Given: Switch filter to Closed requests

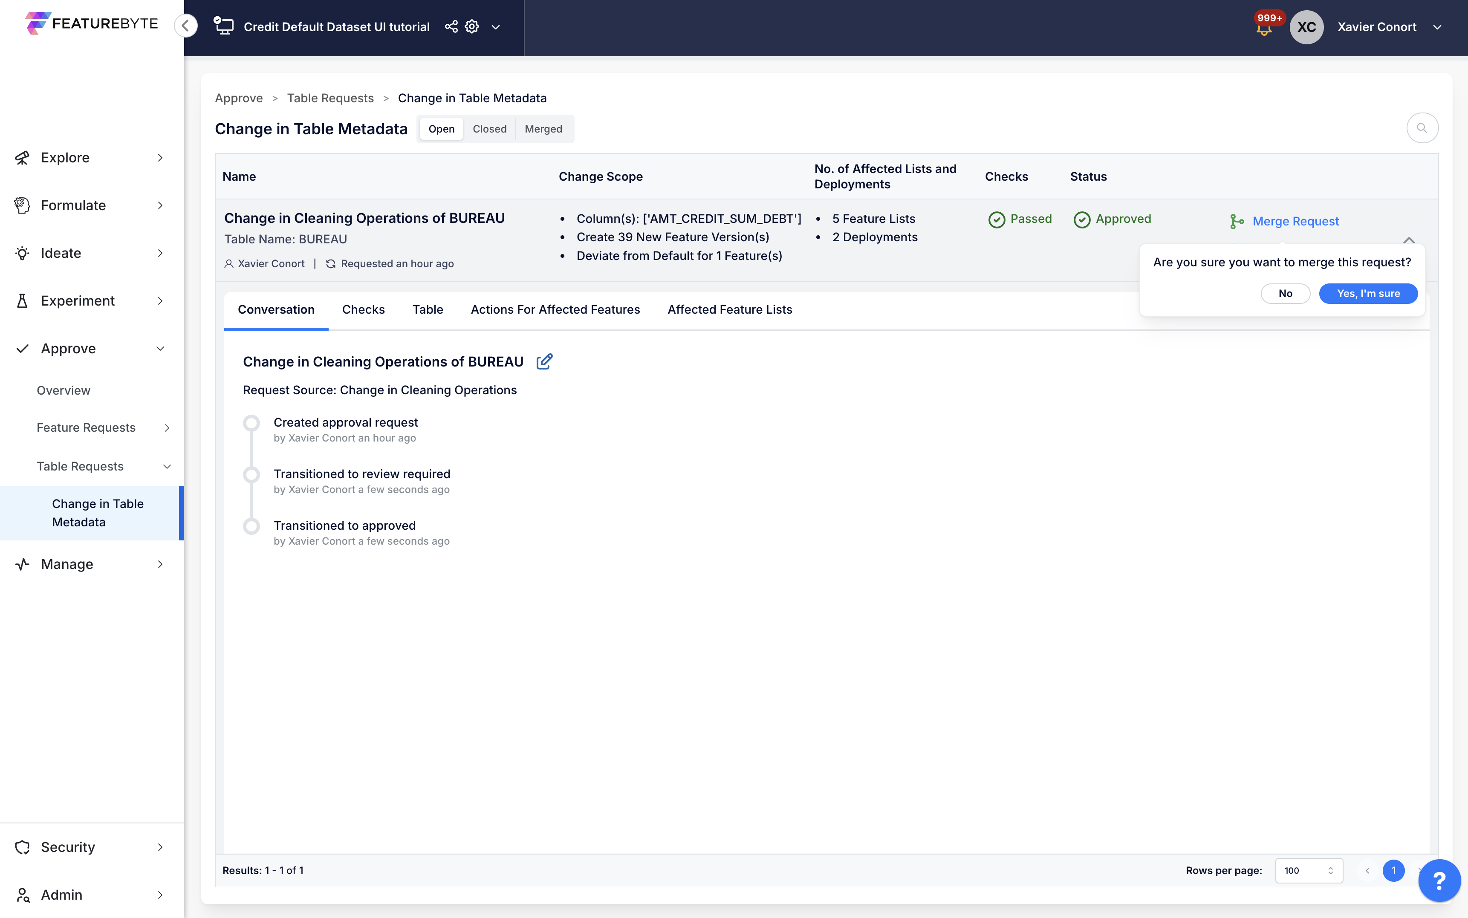Looking at the screenshot, I should point(489,129).
